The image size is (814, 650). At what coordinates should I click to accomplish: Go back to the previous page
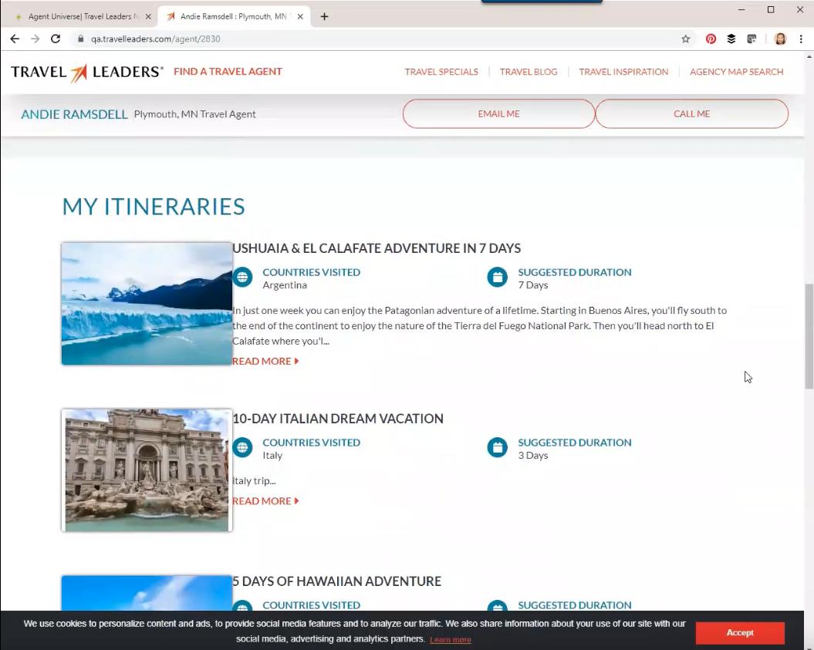coord(15,39)
